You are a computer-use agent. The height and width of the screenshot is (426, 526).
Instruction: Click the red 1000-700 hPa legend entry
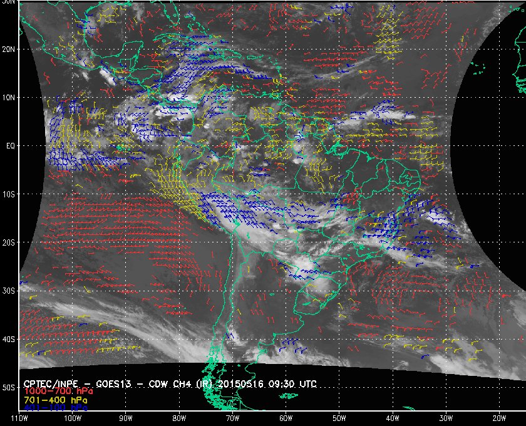pyautogui.click(x=58, y=392)
